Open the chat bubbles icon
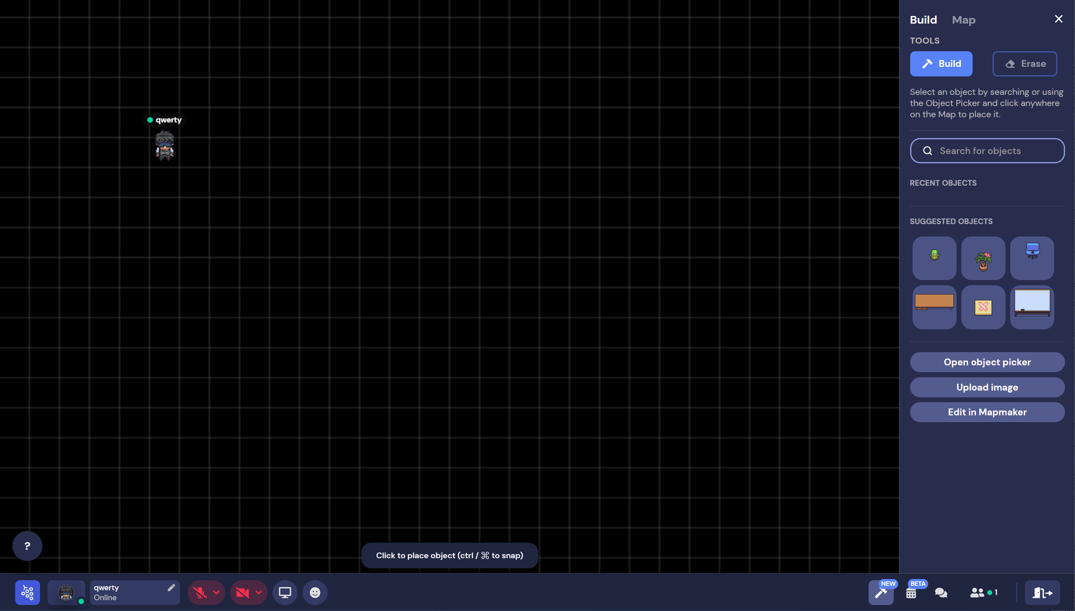The height and width of the screenshot is (611, 1075). pyautogui.click(x=941, y=593)
